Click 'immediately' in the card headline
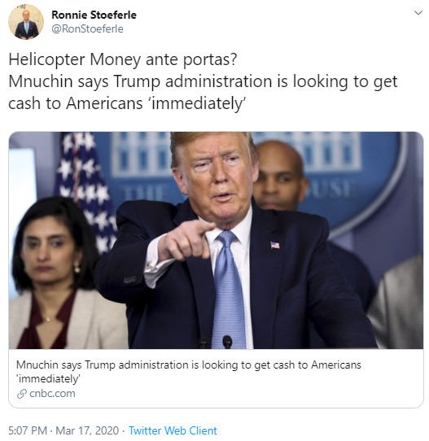Viewport: 429px width, 441px height. (x=48, y=379)
